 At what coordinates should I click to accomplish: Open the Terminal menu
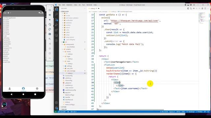89,5
